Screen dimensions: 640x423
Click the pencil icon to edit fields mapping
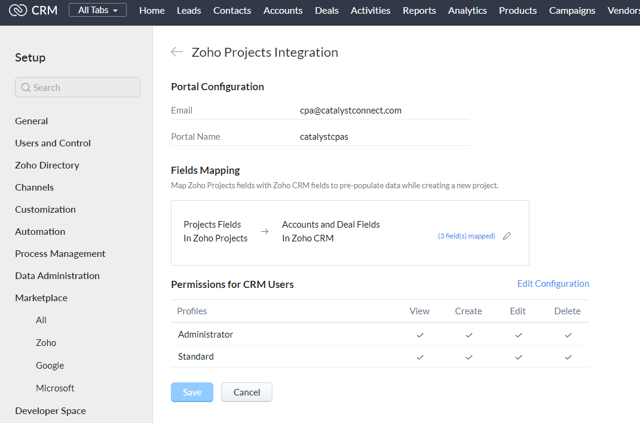(507, 236)
